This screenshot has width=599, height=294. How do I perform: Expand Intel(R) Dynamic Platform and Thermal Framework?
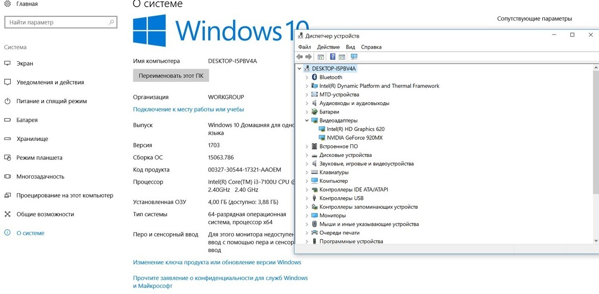pos(307,86)
